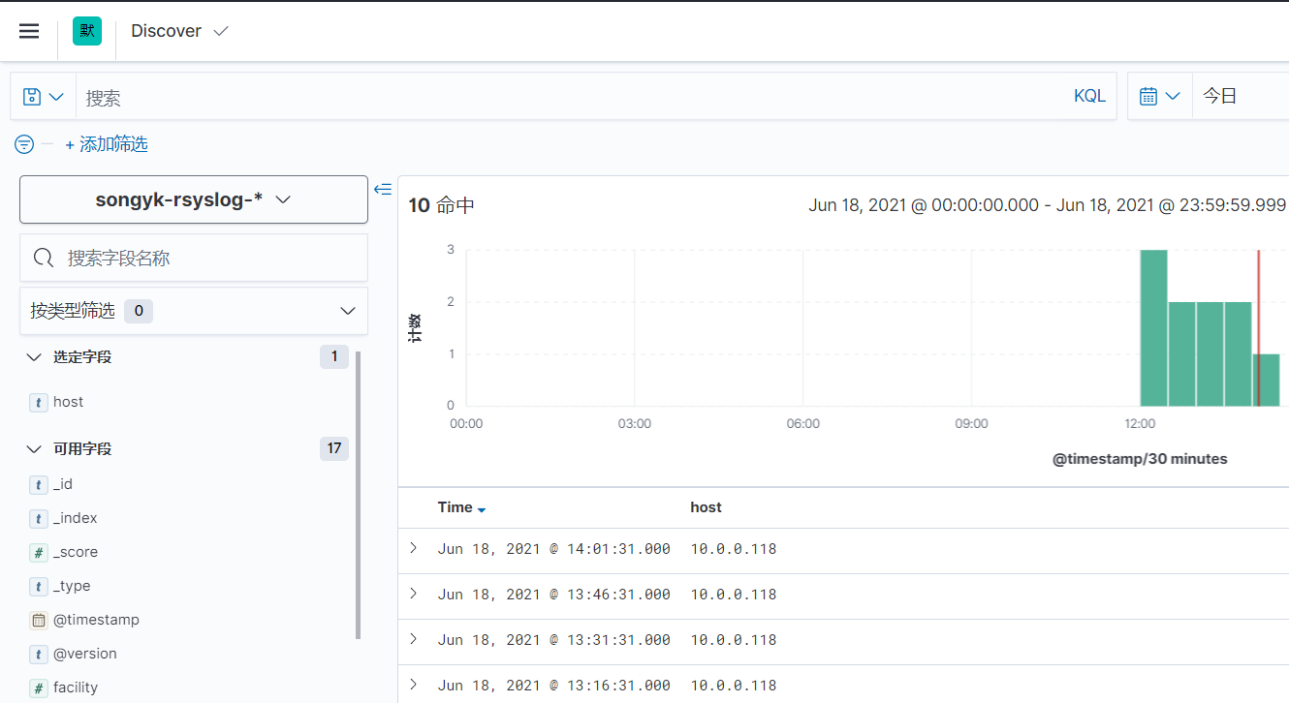Select the _type field

72,586
